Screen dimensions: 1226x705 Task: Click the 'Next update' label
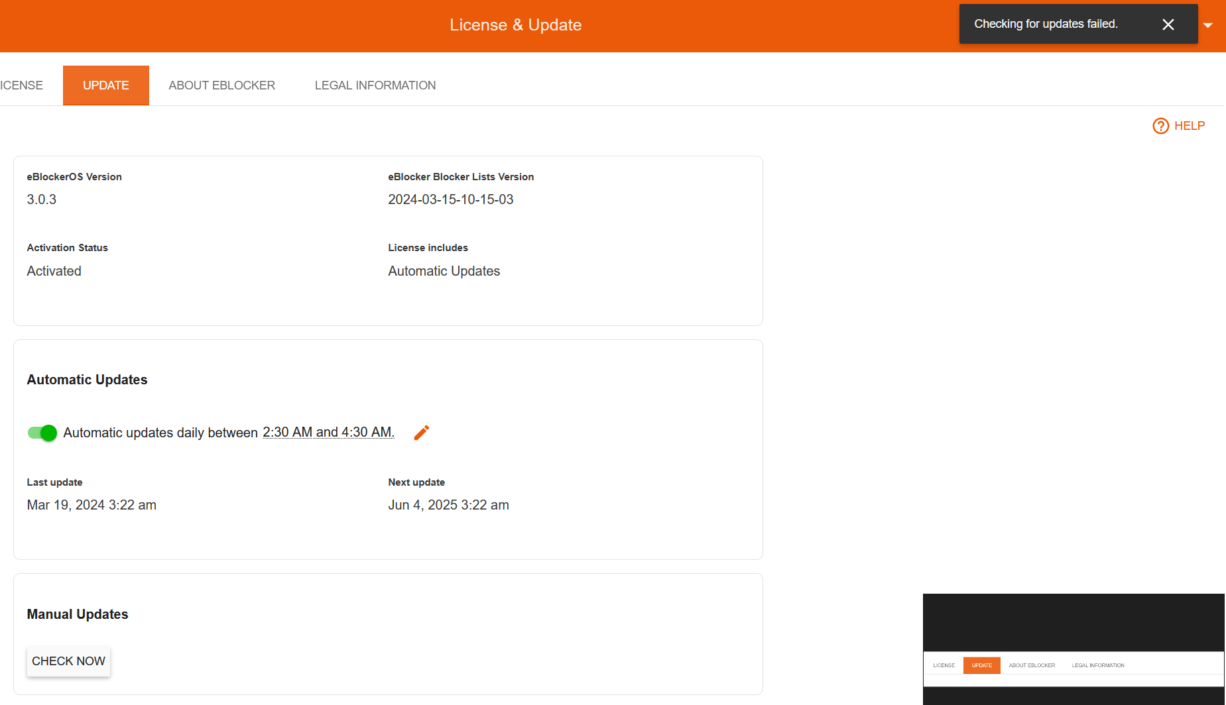click(416, 482)
